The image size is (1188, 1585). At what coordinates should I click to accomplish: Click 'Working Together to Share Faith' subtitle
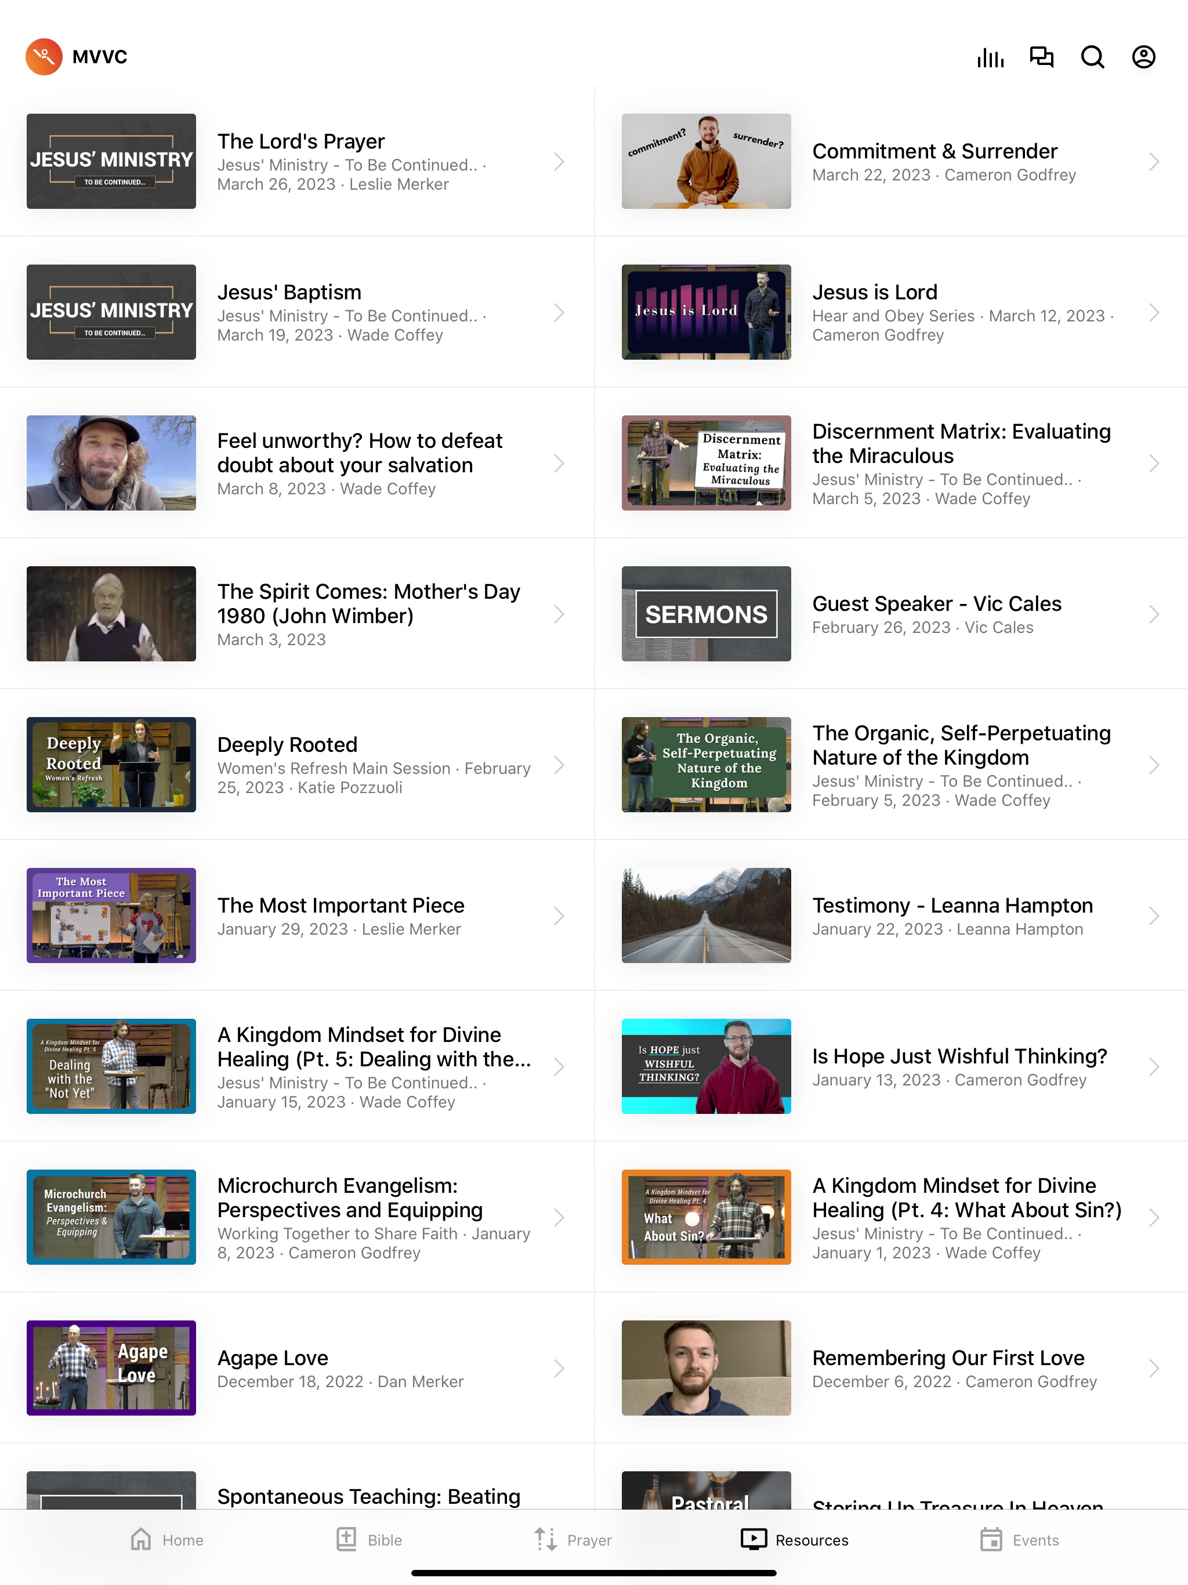click(x=338, y=1234)
